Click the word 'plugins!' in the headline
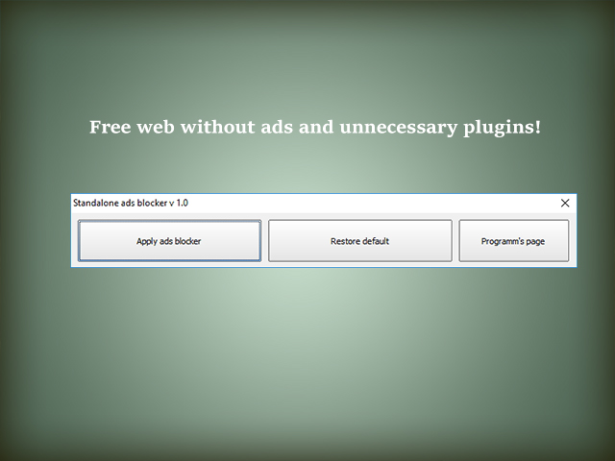615x461 pixels. (x=502, y=128)
